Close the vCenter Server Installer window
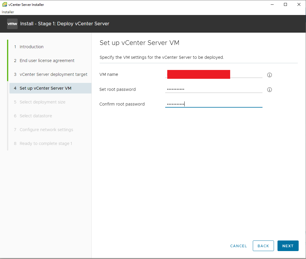306x259 pixels. point(299,4)
